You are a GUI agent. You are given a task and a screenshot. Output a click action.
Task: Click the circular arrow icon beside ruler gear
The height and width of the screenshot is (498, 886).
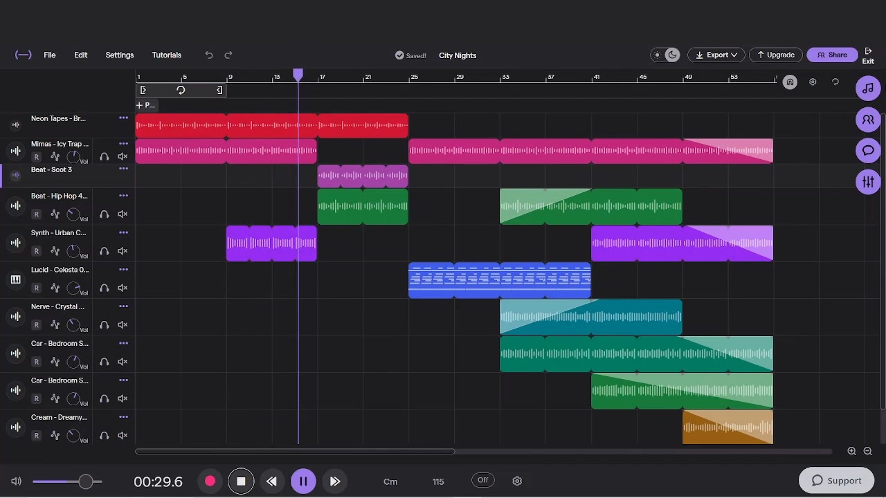(x=835, y=82)
